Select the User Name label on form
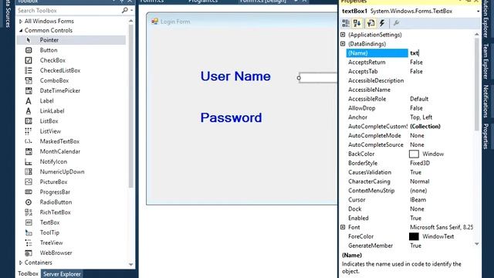The image size is (494, 278). coord(235,76)
